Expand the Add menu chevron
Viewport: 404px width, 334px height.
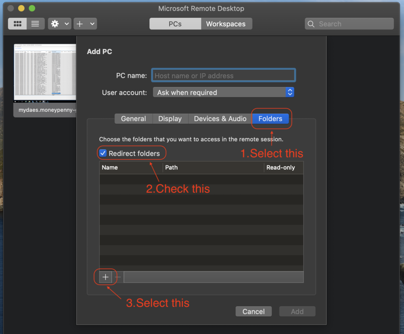pyautogui.click(x=92, y=24)
